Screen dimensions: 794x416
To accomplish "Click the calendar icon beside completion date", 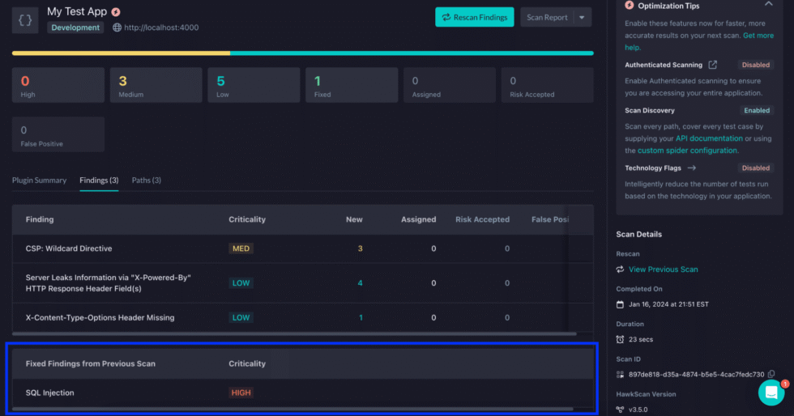I will [x=620, y=304].
